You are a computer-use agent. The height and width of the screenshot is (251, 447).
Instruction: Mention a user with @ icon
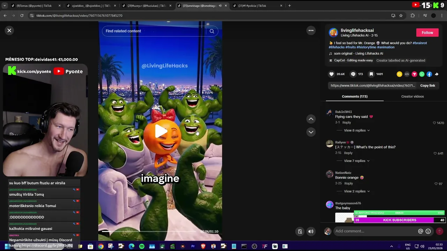[421, 231]
